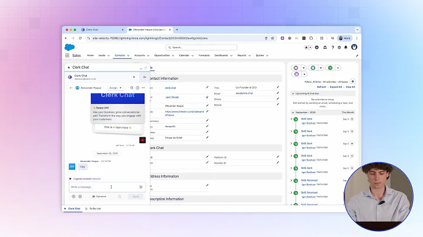The width and height of the screenshot is (423, 237).
Task: Click the Send button
Action: 136,197
